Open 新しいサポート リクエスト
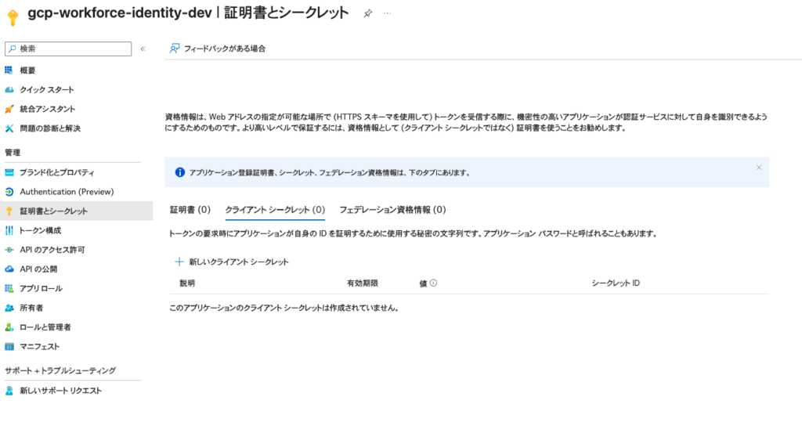This screenshot has width=802, height=426. [61, 391]
